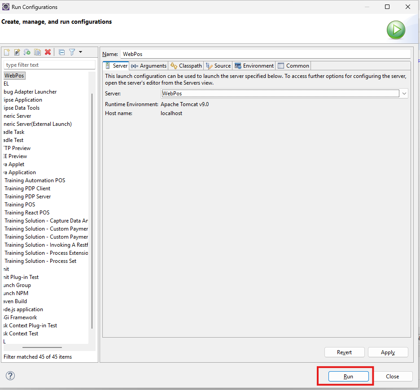Open the help question mark icon
This screenshot has height=390, width=420.
click(10, 376)
